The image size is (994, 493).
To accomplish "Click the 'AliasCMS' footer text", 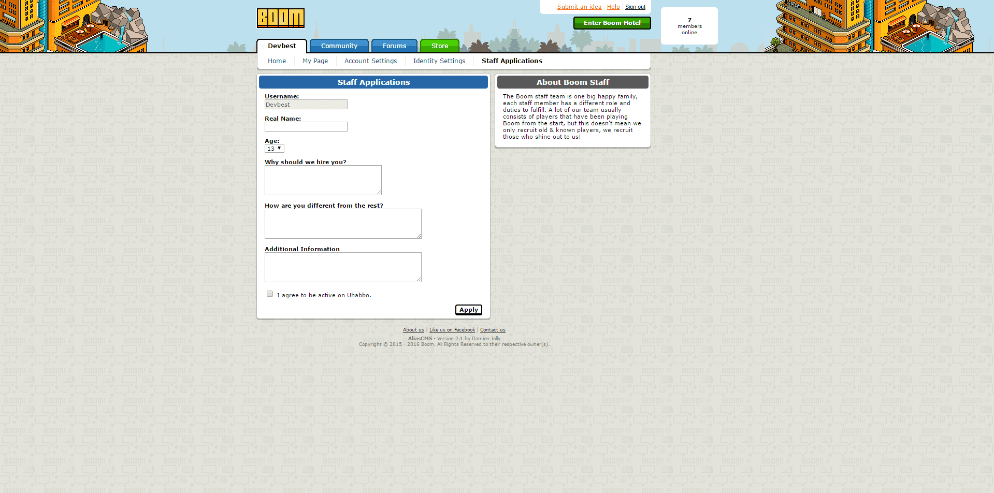I will (420, 339).
